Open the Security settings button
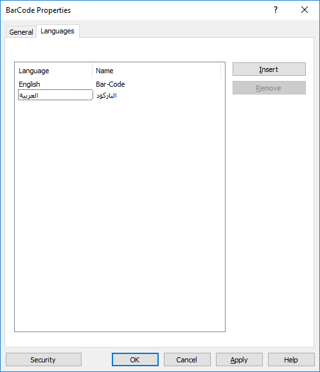320x372 pixels. tap(44, 360)
